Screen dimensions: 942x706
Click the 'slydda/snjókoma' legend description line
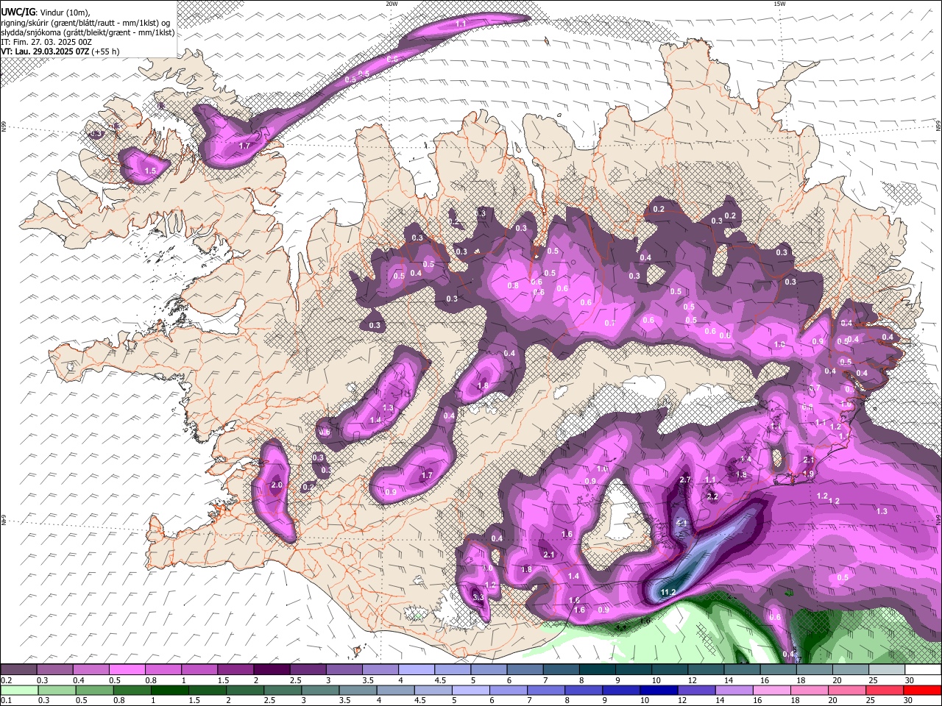click(88, 32)
